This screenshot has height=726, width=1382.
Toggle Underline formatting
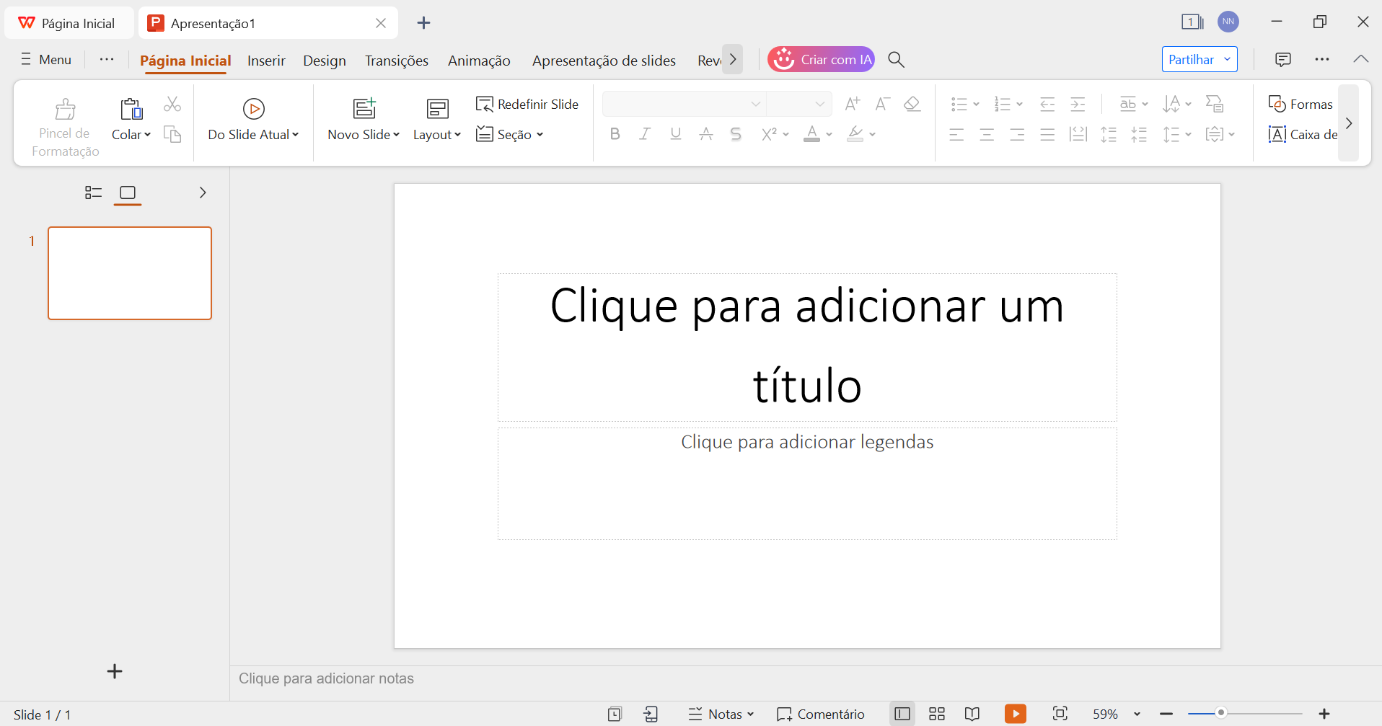pos(675,134)
